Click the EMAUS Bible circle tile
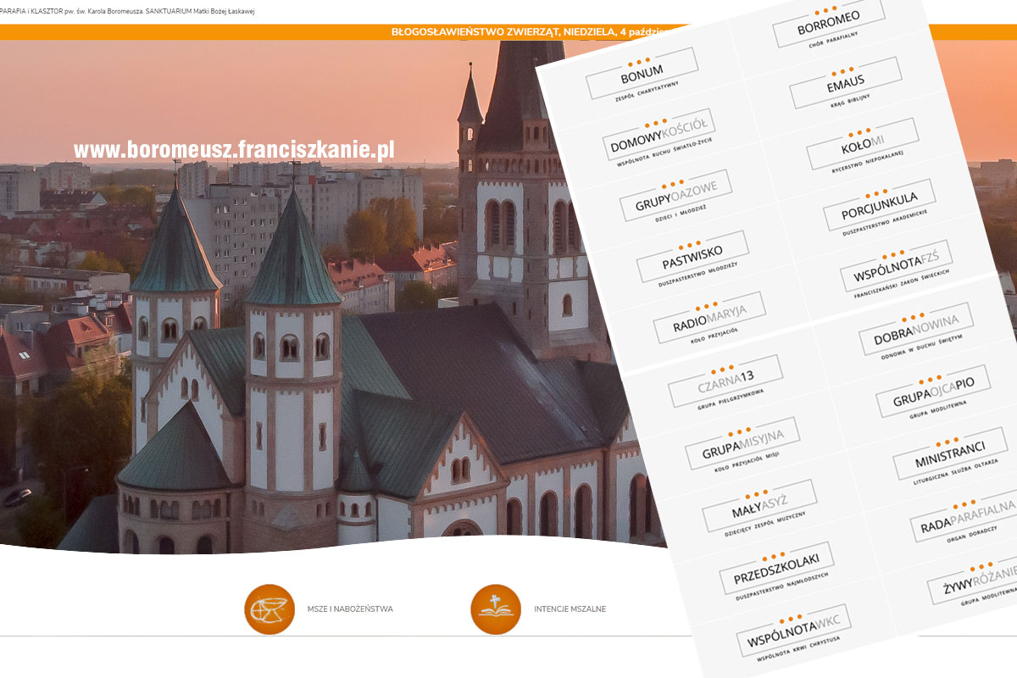This screenshot has width=1017, height=678. pyautogui.click(x=845, y=82)
